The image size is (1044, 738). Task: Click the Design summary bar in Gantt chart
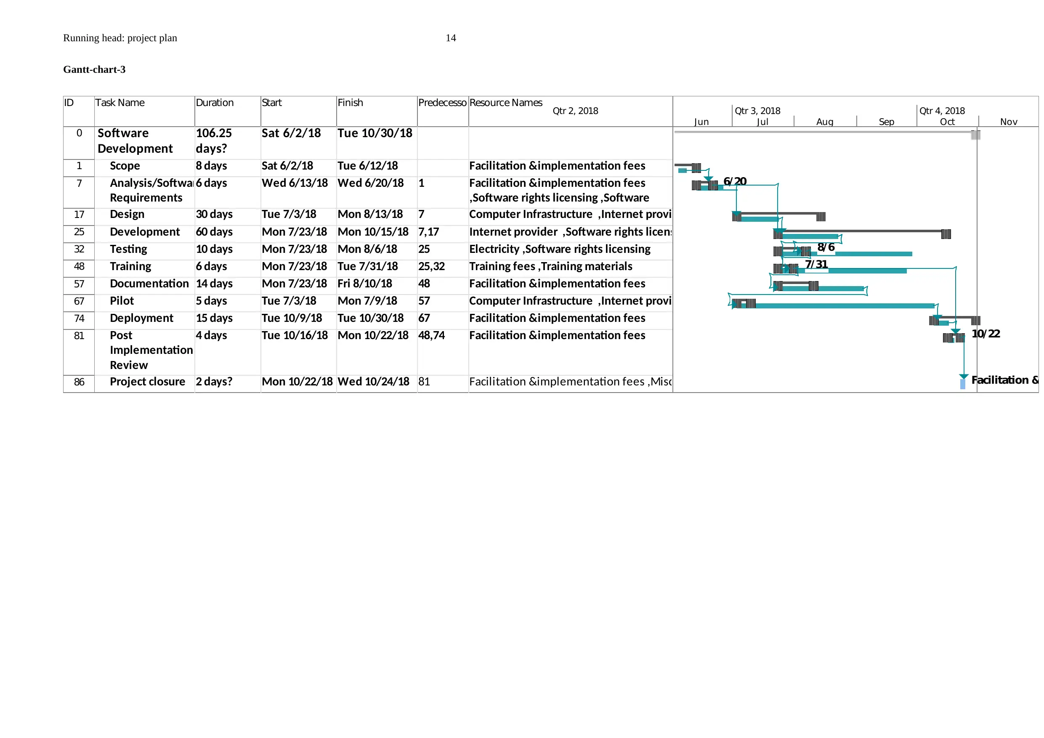pyautogui.click(x=778, y=213)
